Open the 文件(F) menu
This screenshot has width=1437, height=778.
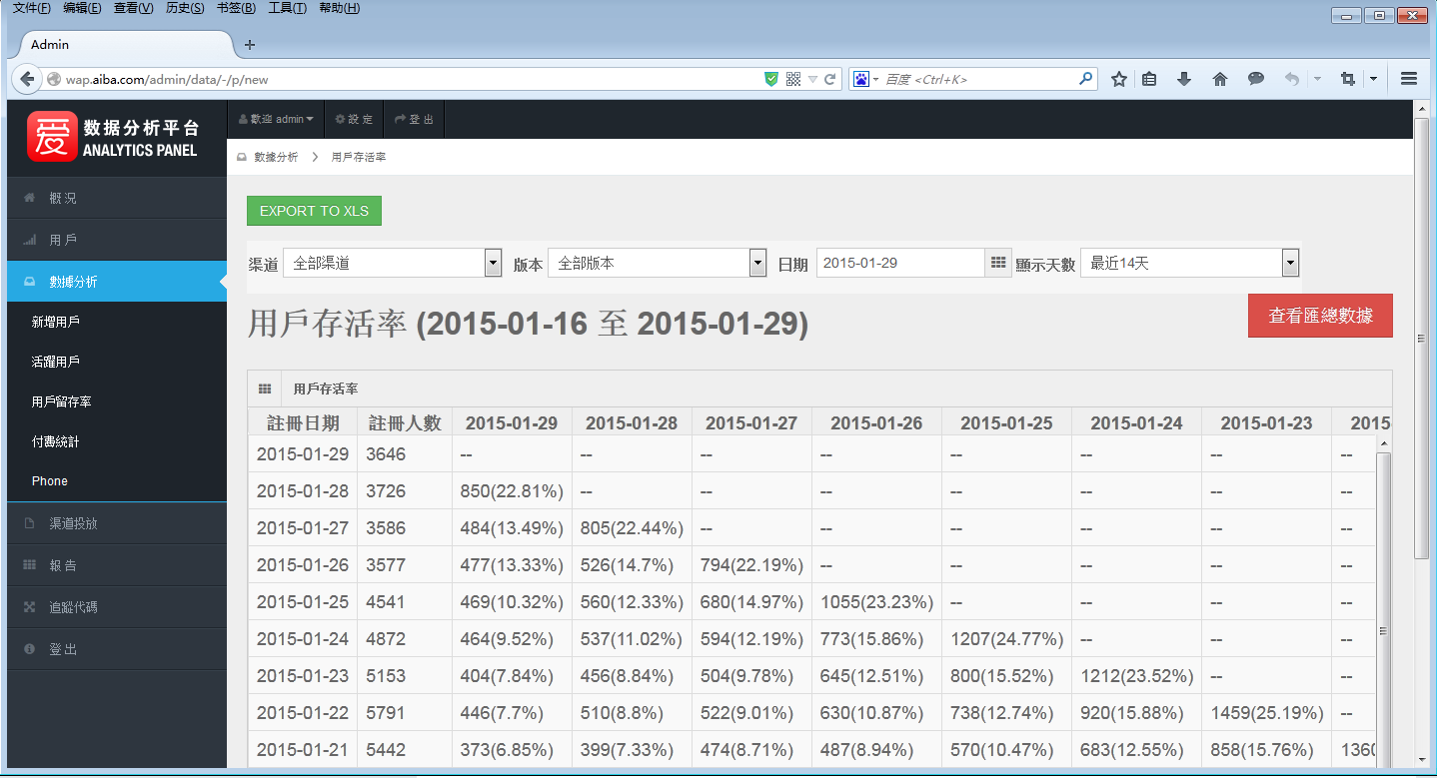(x=31, y=8)
